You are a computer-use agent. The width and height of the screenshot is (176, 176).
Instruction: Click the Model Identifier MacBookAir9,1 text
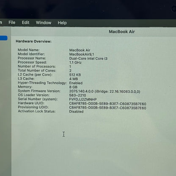coord(82,54)
